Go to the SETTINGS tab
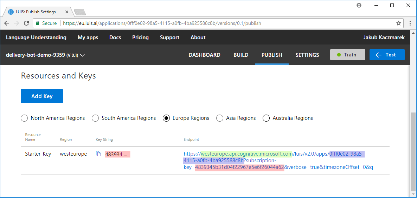Image resolution: width=417 pixels, height=198 pixels. coord(307,55)
